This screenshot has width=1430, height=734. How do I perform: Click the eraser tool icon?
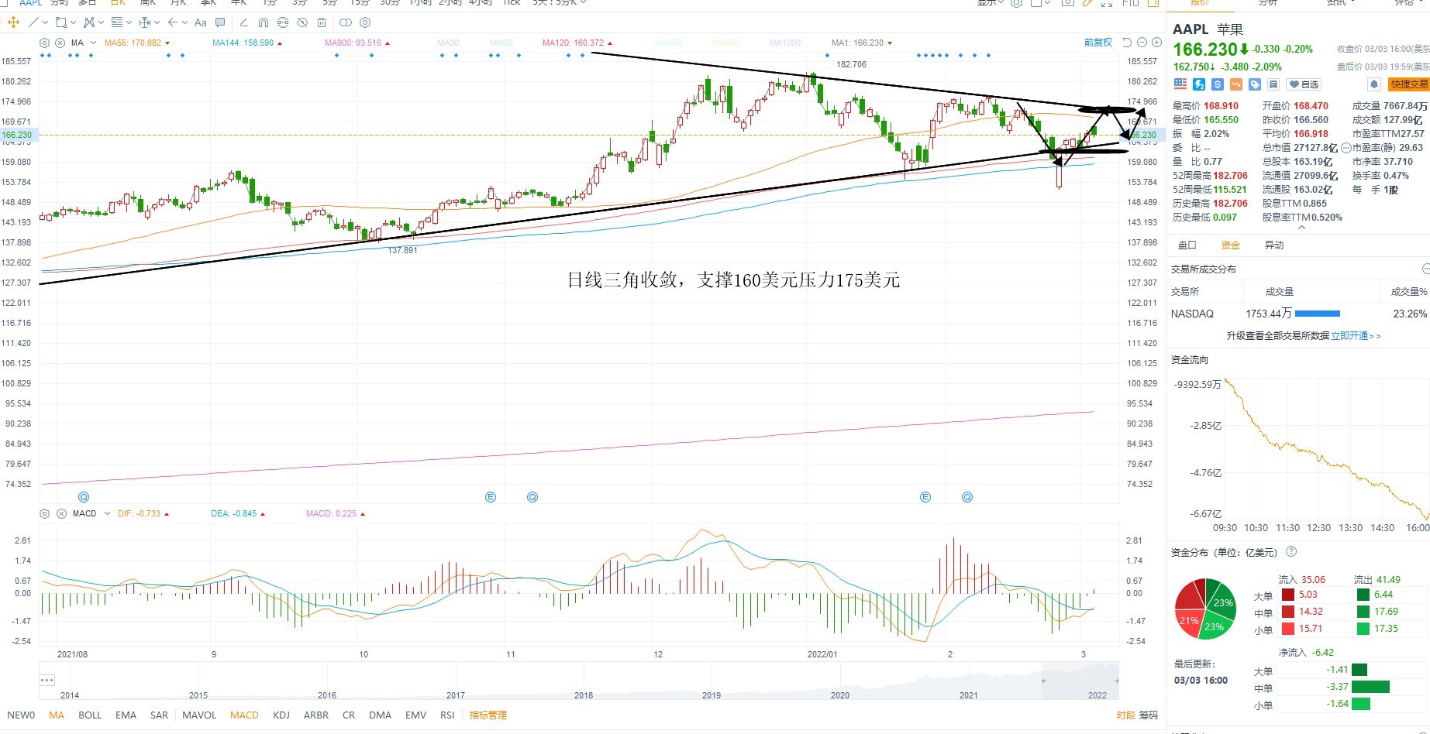[x=244, y=22]
